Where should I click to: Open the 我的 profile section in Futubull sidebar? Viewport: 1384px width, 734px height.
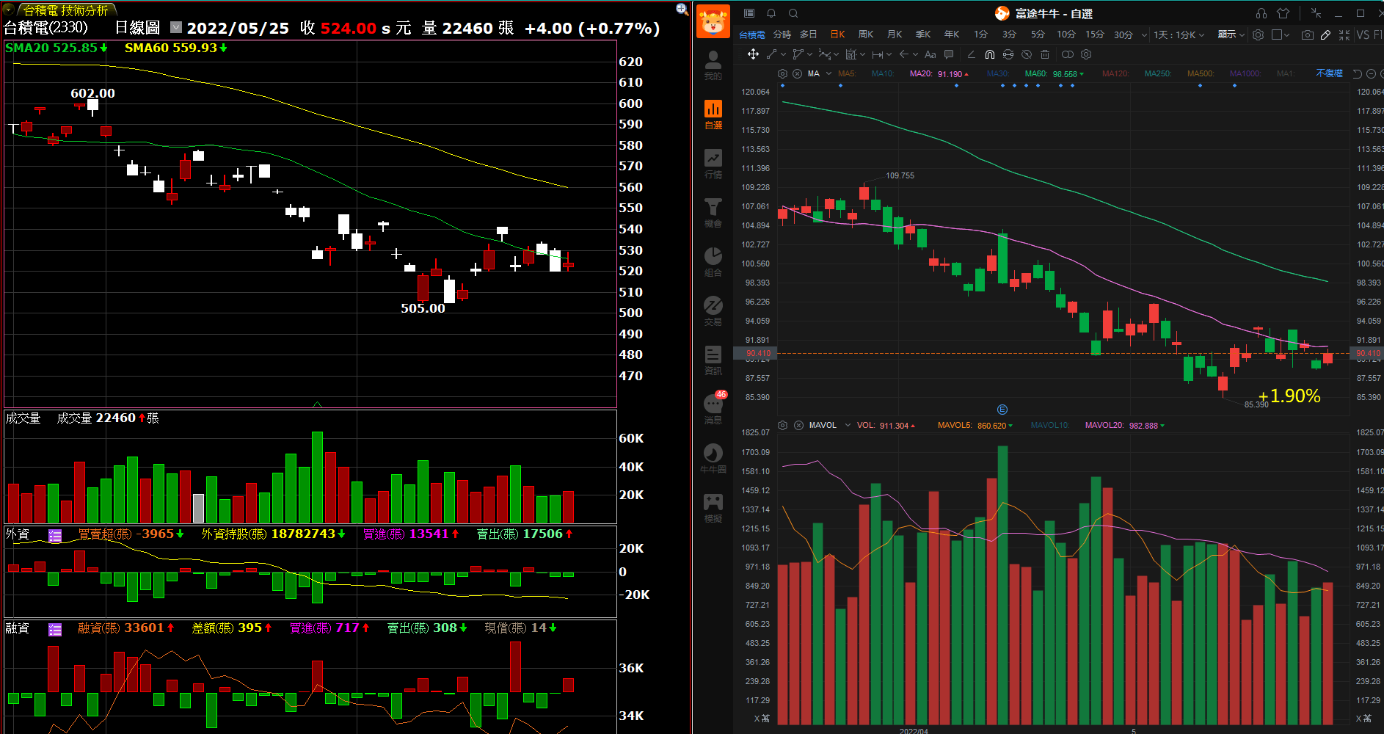click(x=713, y=65)
